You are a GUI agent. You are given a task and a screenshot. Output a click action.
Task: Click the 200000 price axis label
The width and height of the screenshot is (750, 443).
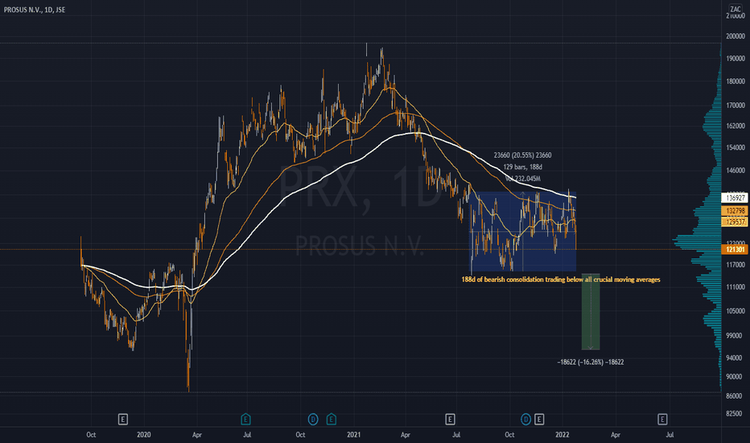pos(736,36)
